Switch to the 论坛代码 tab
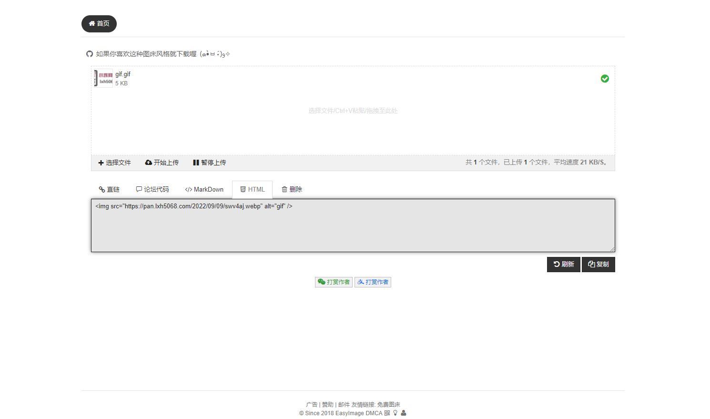This screenshot has width=710, height=419. [152, 189]
